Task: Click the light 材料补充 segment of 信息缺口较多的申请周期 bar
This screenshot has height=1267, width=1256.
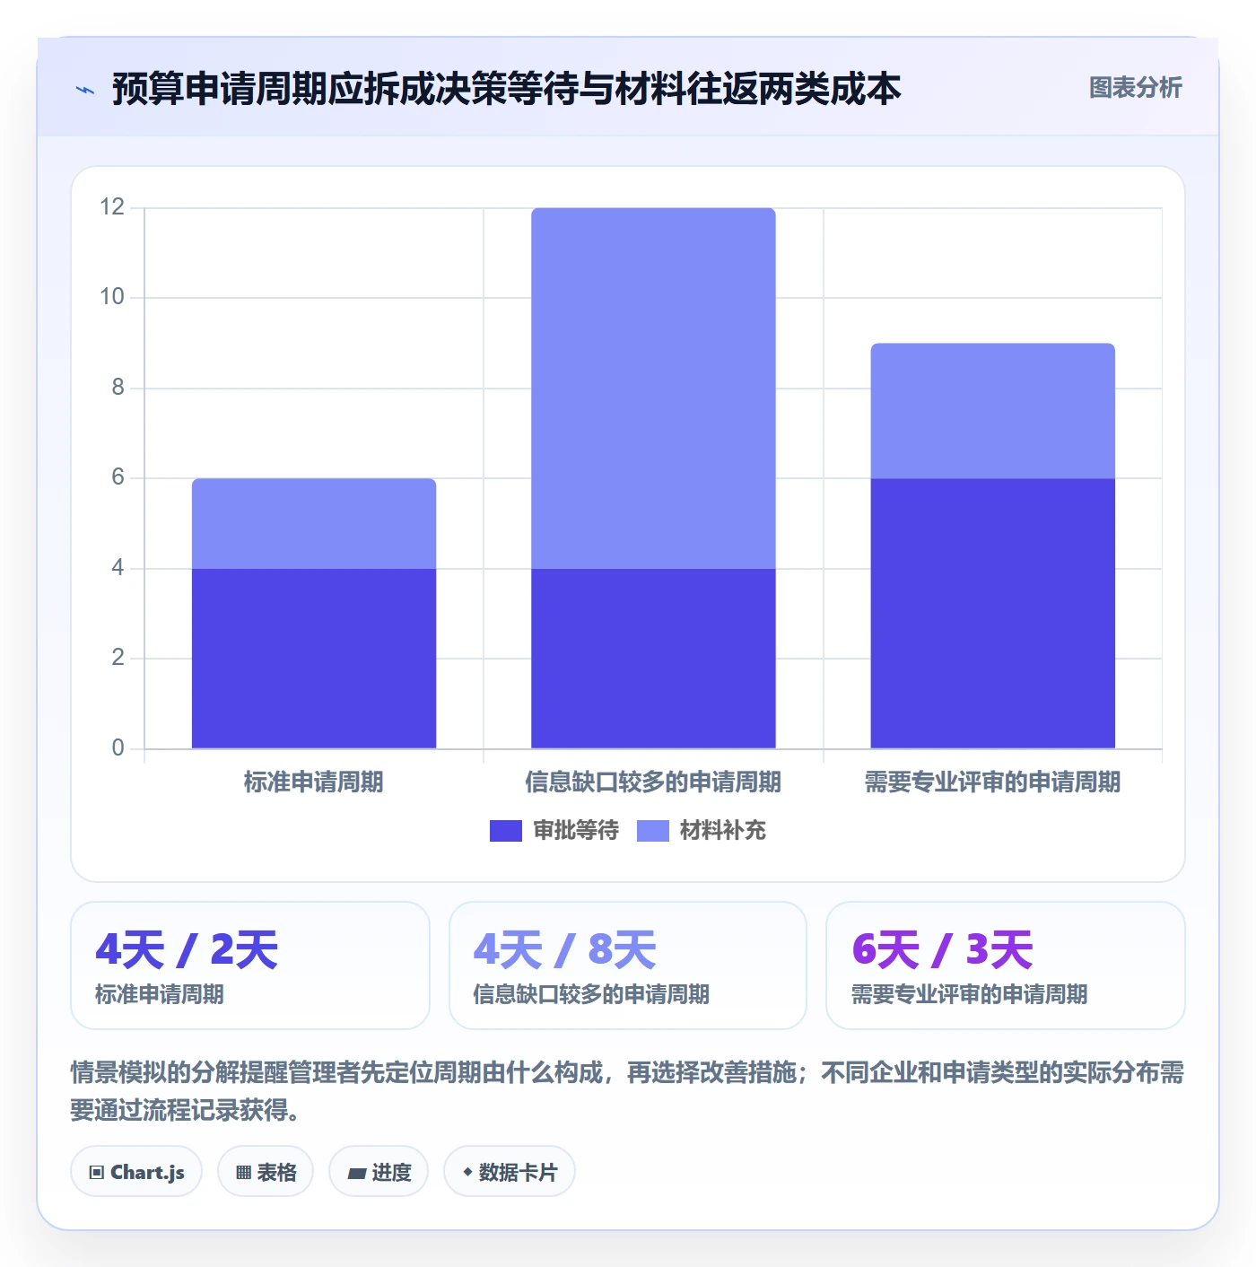Action: pyautogui.click(x=653, y=388)
